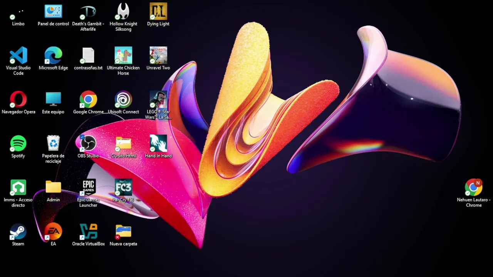Click the Navegador Opera icon
The image size is (493, 277).
[18, 103]
